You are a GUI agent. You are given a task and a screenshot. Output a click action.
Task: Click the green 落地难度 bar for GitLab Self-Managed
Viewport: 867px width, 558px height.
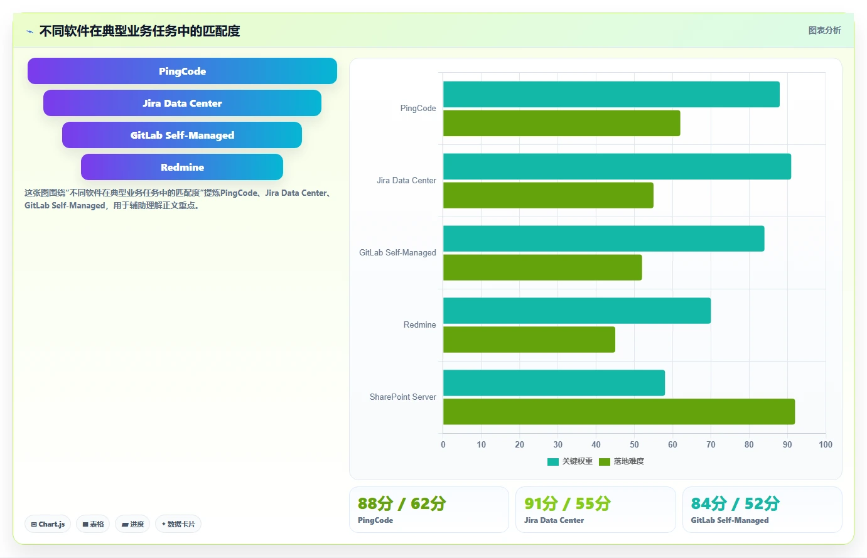[x=542, y=267]
